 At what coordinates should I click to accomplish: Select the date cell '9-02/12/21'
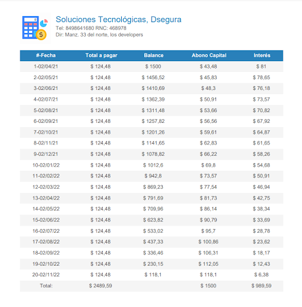tap(46, 154)
